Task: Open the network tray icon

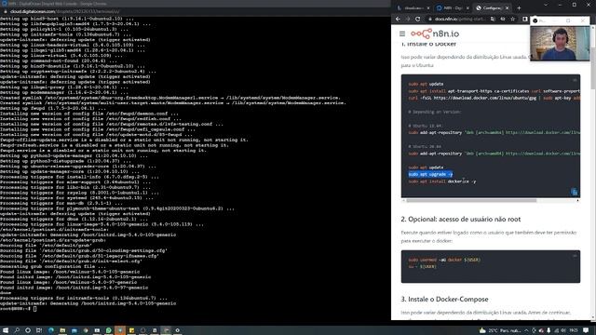Action: click(556, 330)
